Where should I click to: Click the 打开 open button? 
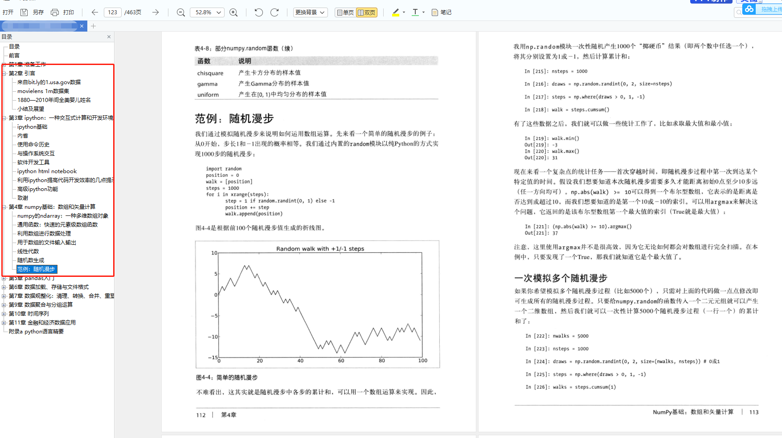point(8,12)
